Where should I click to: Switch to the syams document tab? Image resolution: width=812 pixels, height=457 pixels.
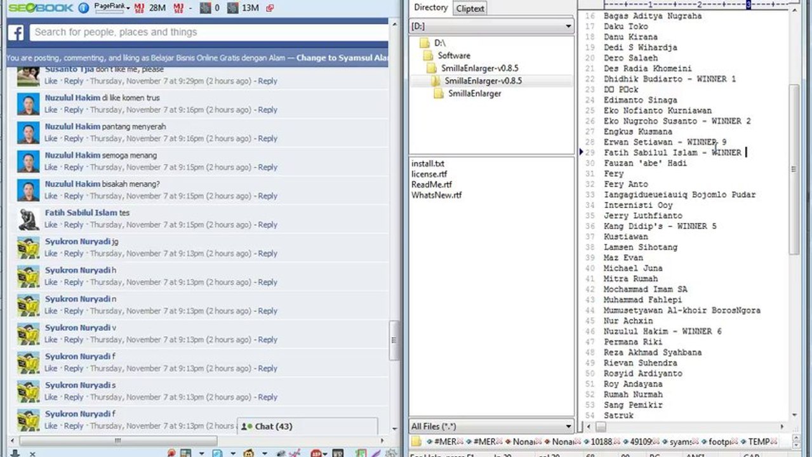coord(678,442)
